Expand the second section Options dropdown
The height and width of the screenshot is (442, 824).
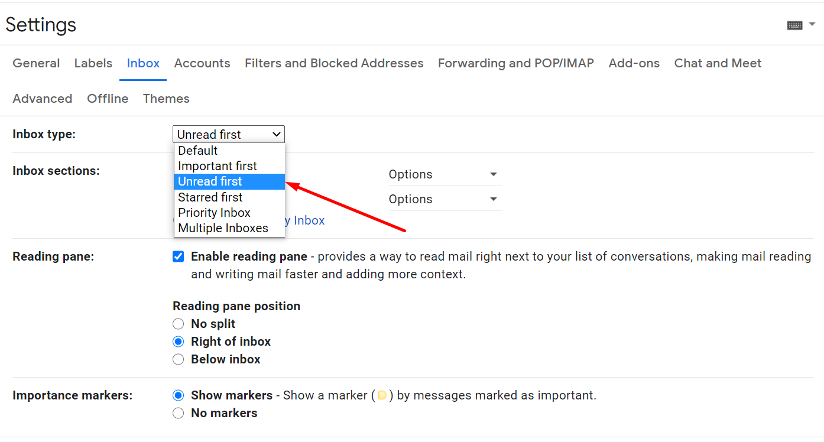point(445,199)
